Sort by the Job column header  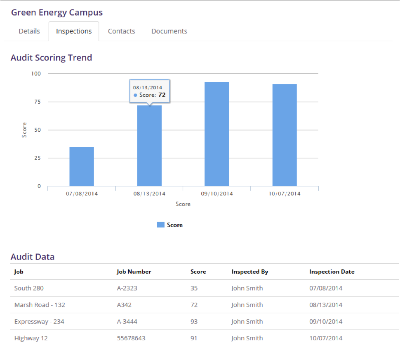tap(19, 272)
